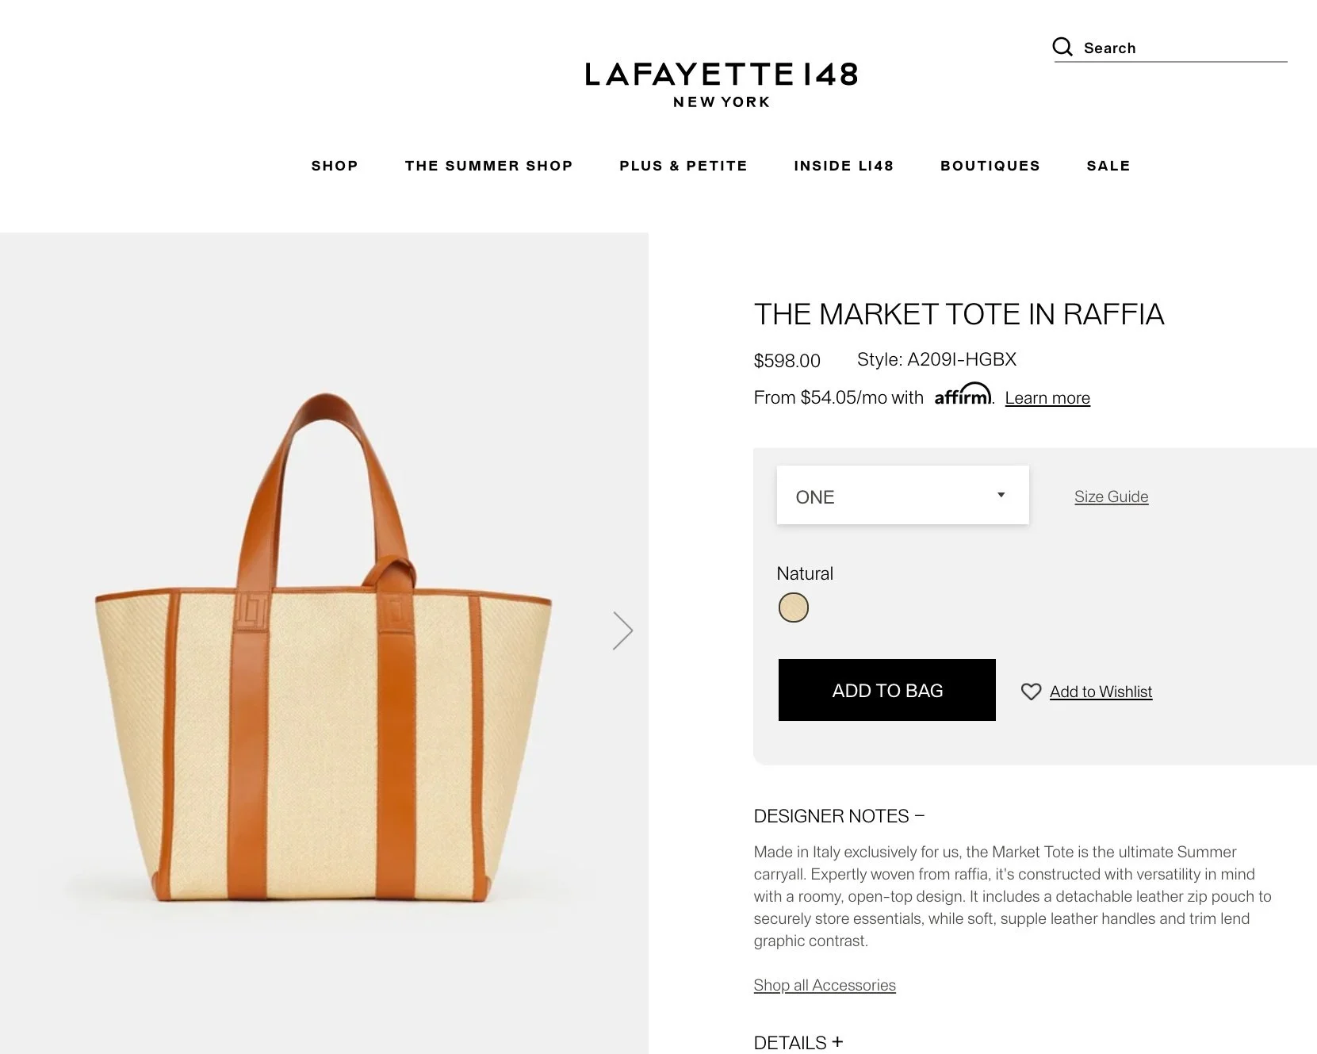
Task: Go to Plus & Petite
Action: coord(683,166)
